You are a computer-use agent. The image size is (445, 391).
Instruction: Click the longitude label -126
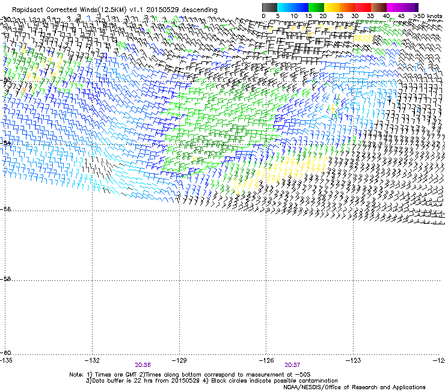click(x=266, y=360)
